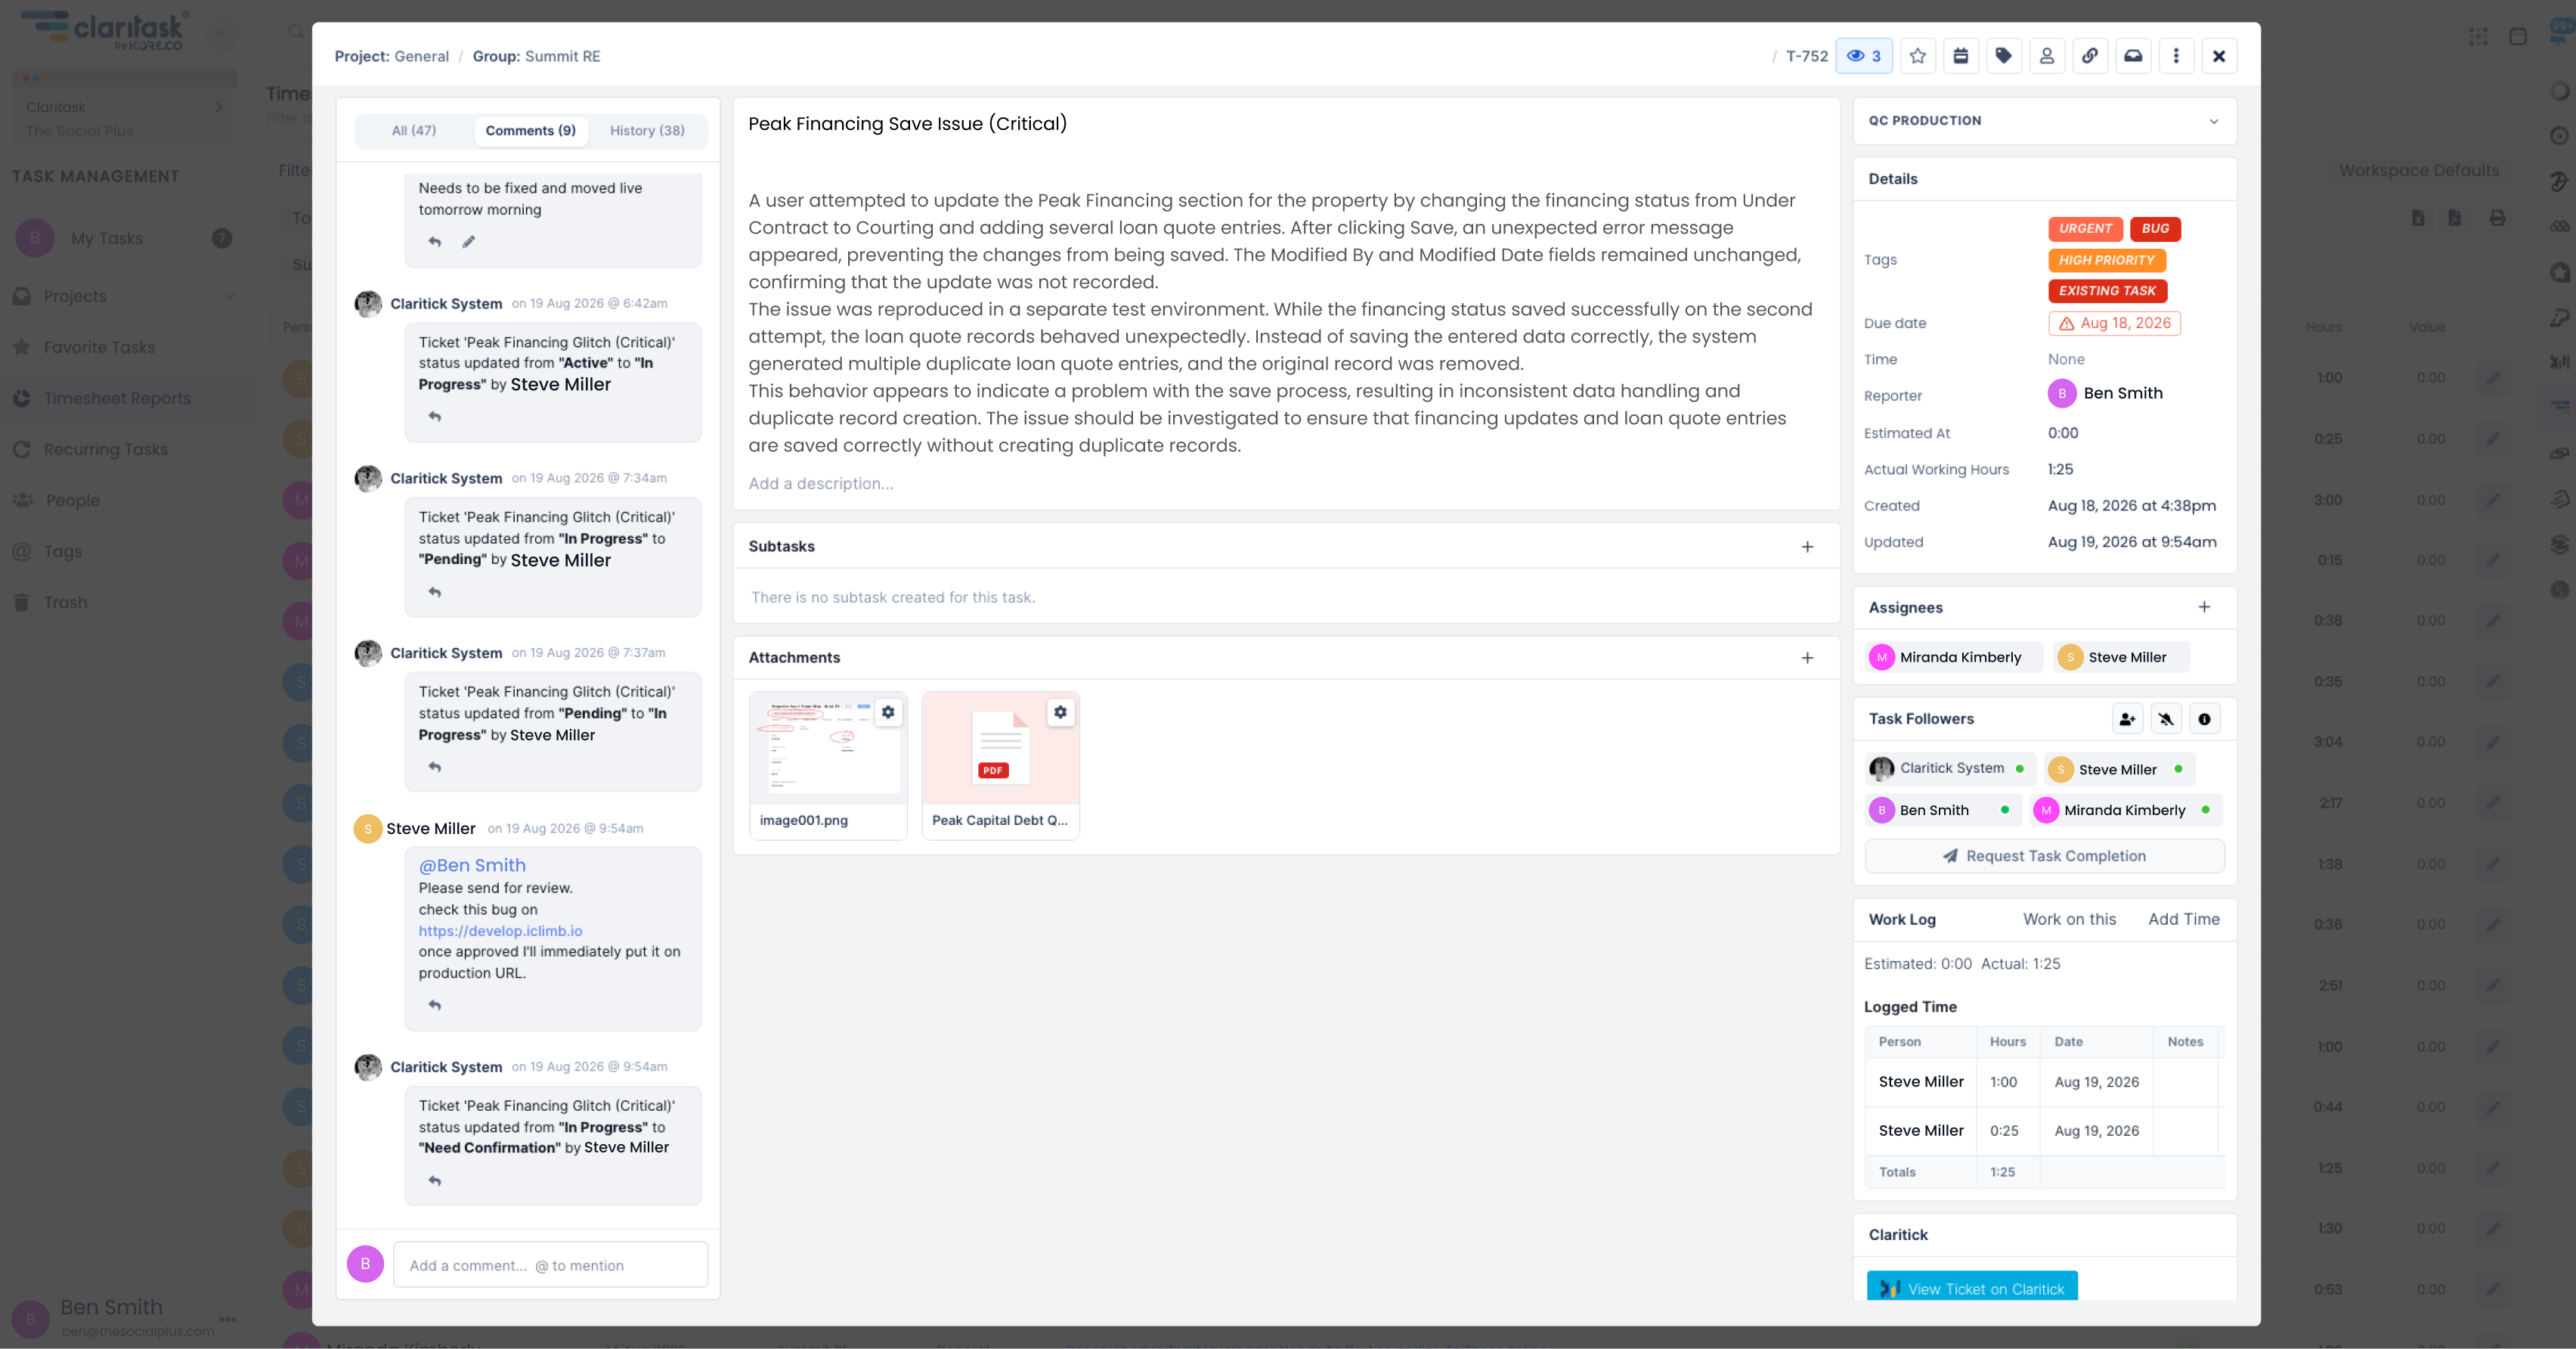The image size is (2576, 1349).
Task: Click the EXISTING TASK tag
Action: tap(2107, 291)
